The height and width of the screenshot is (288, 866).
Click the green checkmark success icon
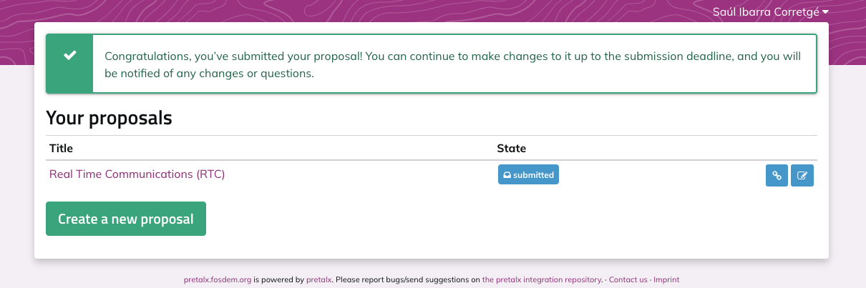tap(69, 56)
